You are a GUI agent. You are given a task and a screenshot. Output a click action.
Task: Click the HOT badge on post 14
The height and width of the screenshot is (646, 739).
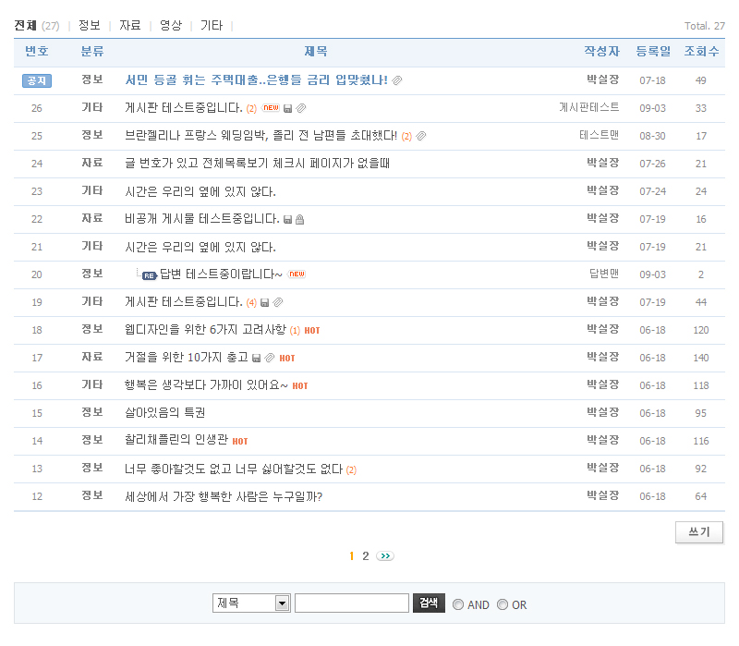click(240, 442)
